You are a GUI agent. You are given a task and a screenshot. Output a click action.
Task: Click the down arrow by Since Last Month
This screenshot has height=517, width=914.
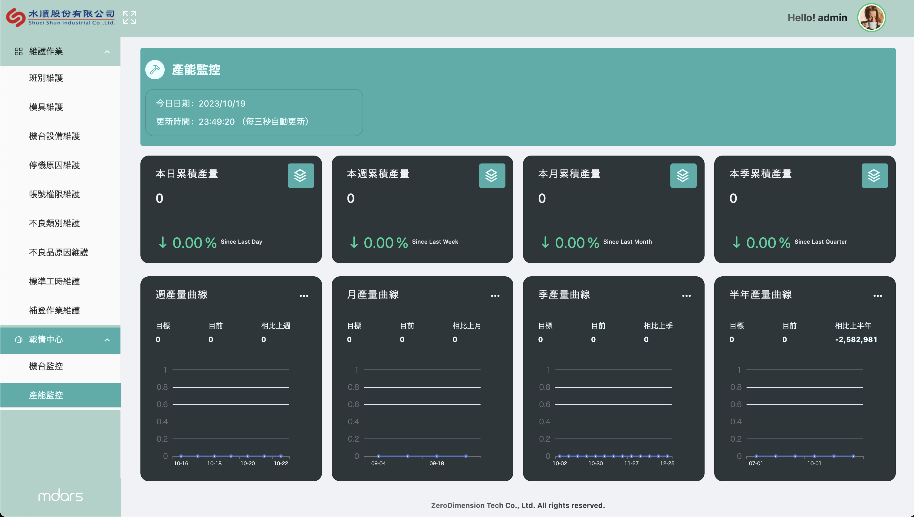pos(545,242)
